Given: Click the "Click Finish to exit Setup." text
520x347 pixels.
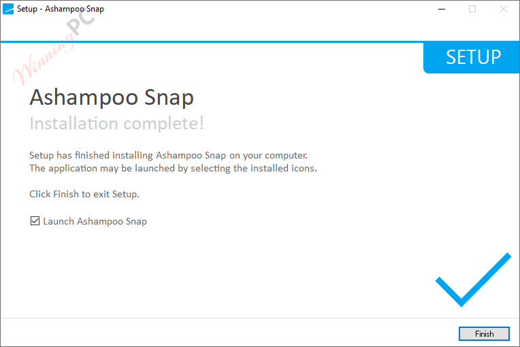Looking at the screenshot, I should pyautogui.click(x=84, y=194).
